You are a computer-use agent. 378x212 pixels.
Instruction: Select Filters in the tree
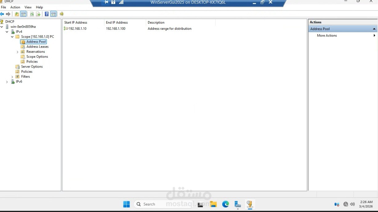pyautogui.click(x=26, y=76)
